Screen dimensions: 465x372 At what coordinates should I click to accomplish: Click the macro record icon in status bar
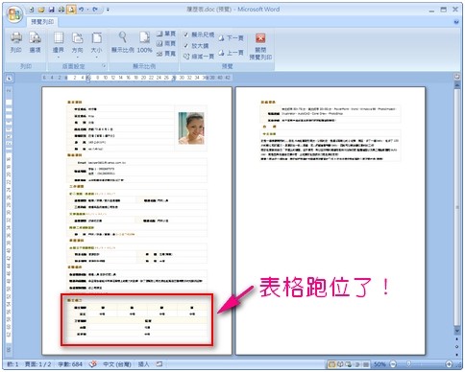click(159, 363)
